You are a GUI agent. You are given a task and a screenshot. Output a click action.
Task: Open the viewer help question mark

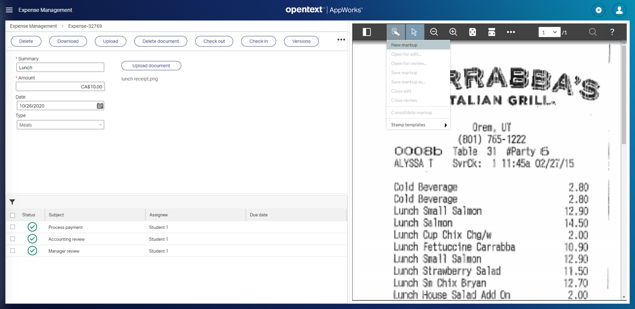pyautogui.click(x=612, y=32)
